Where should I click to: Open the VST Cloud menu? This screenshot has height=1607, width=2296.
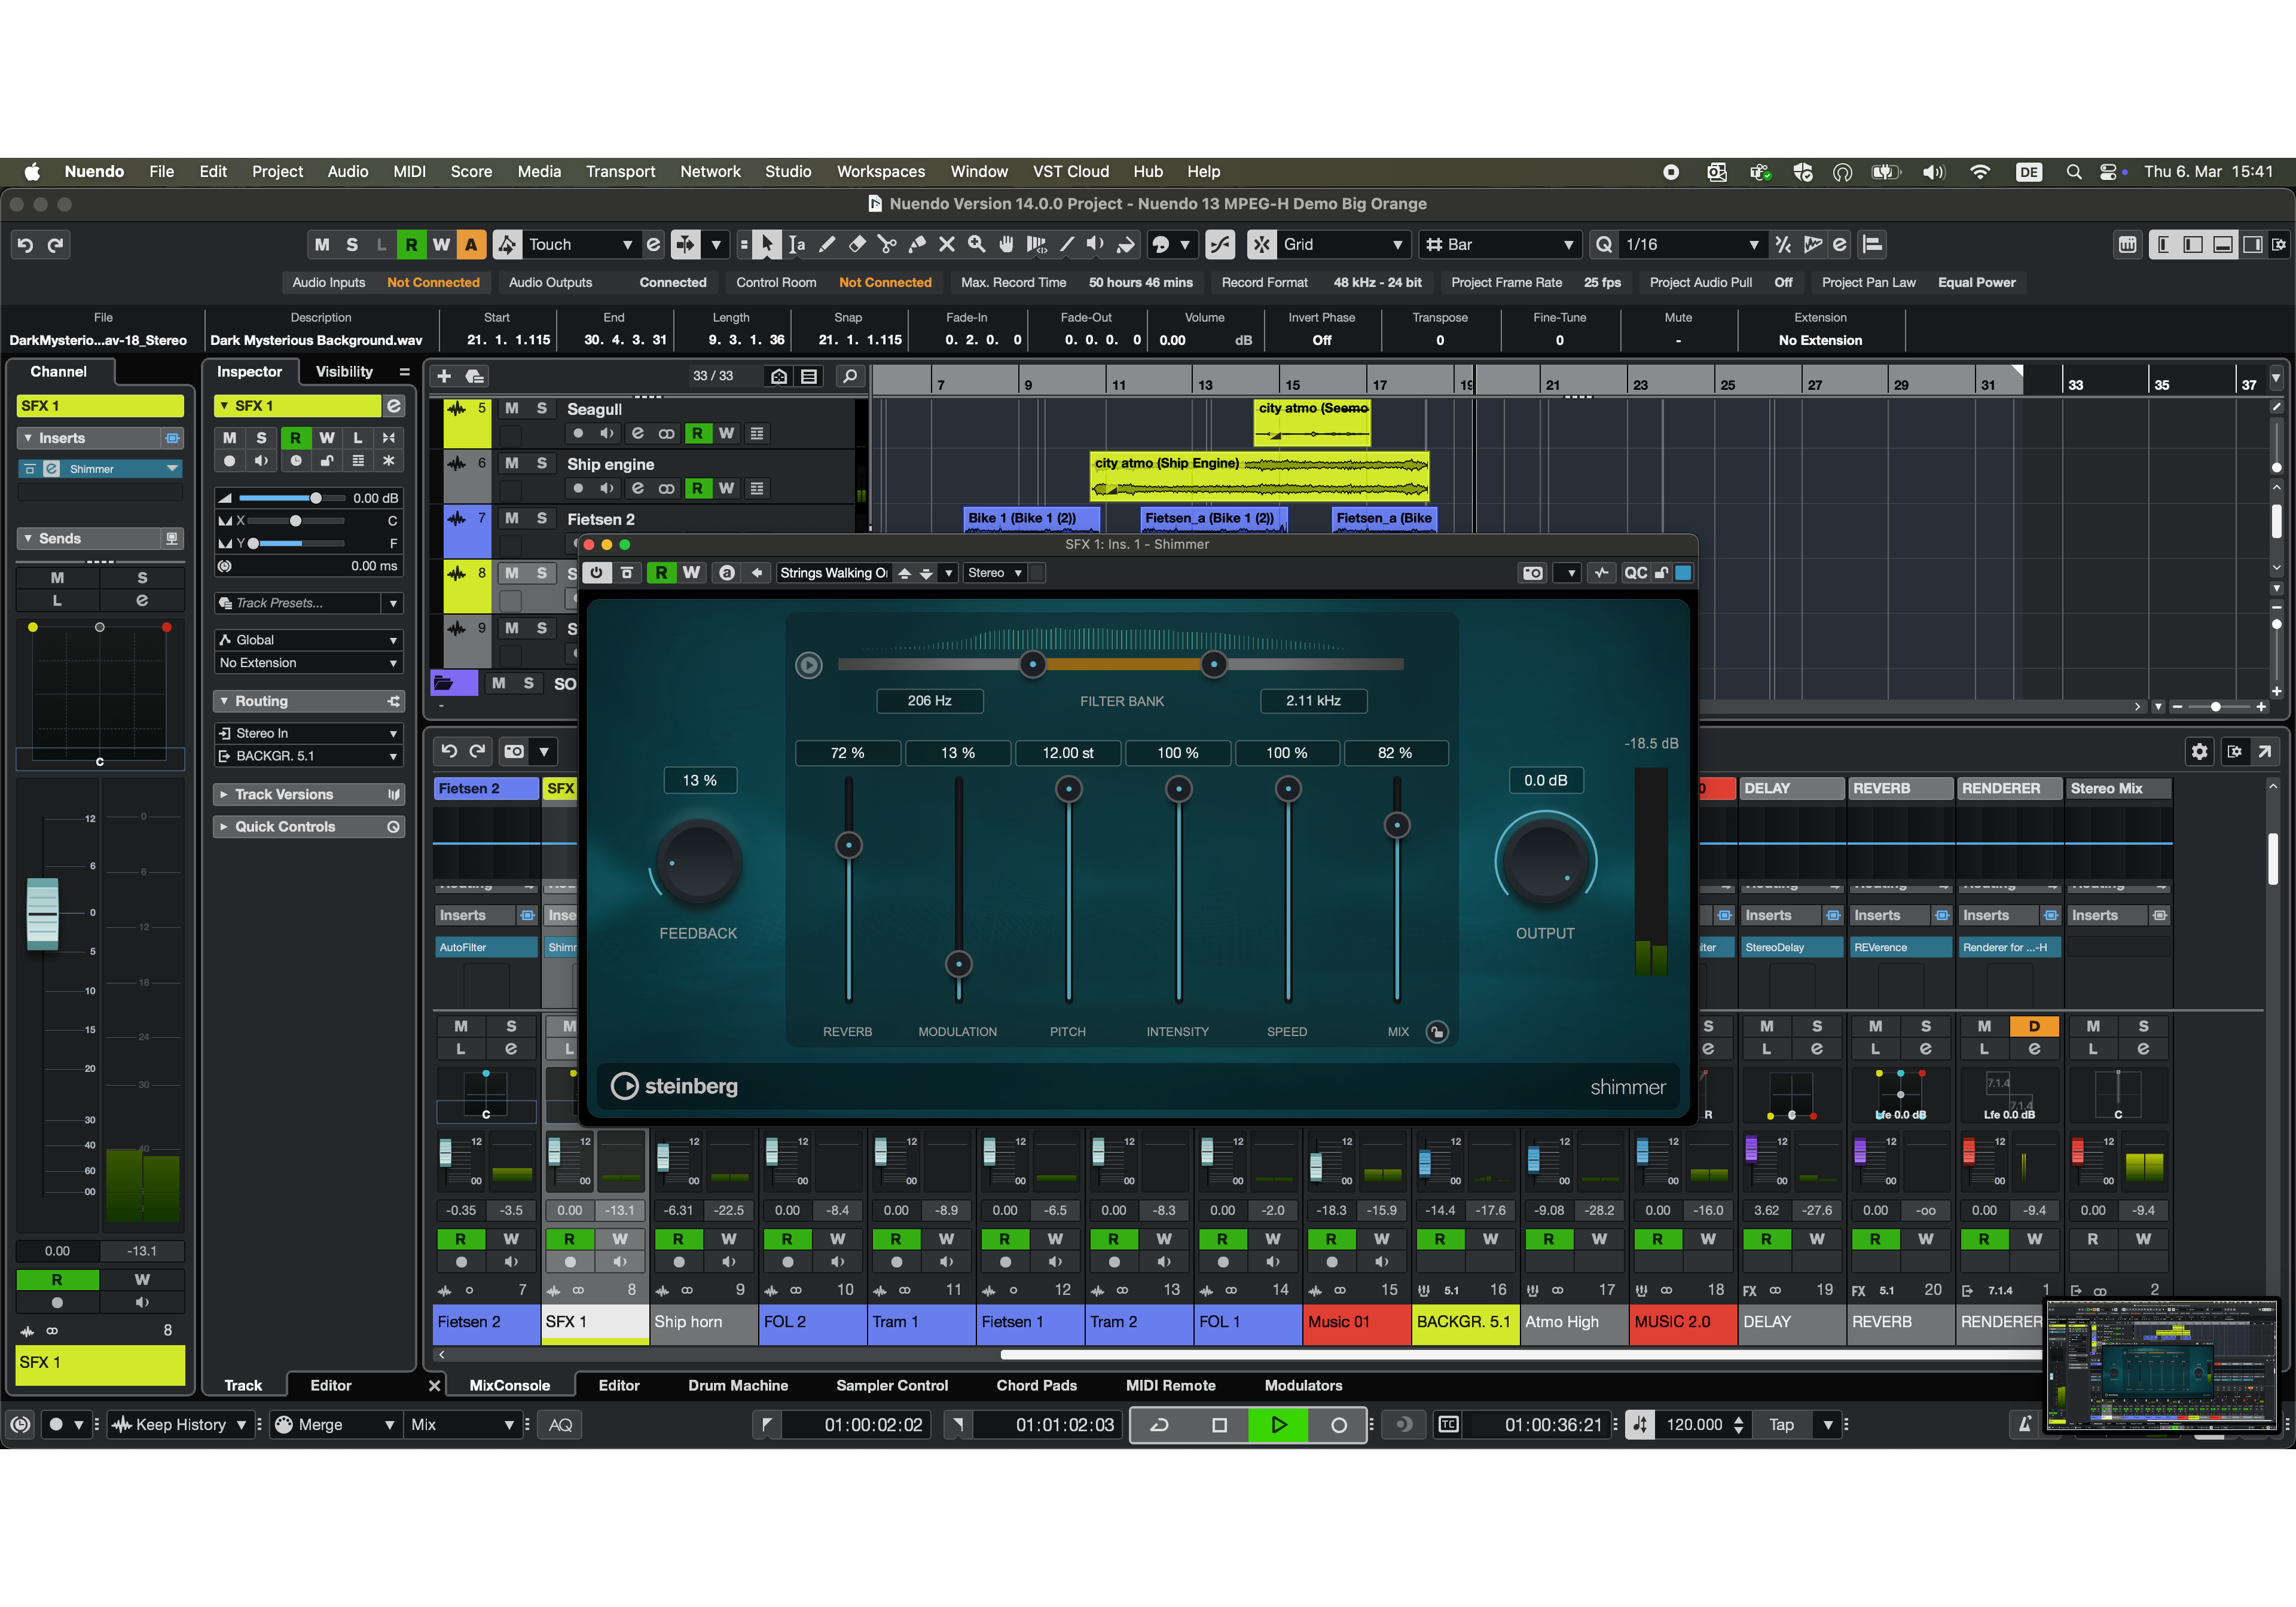pyautogui.click(x=1070, y=172)
